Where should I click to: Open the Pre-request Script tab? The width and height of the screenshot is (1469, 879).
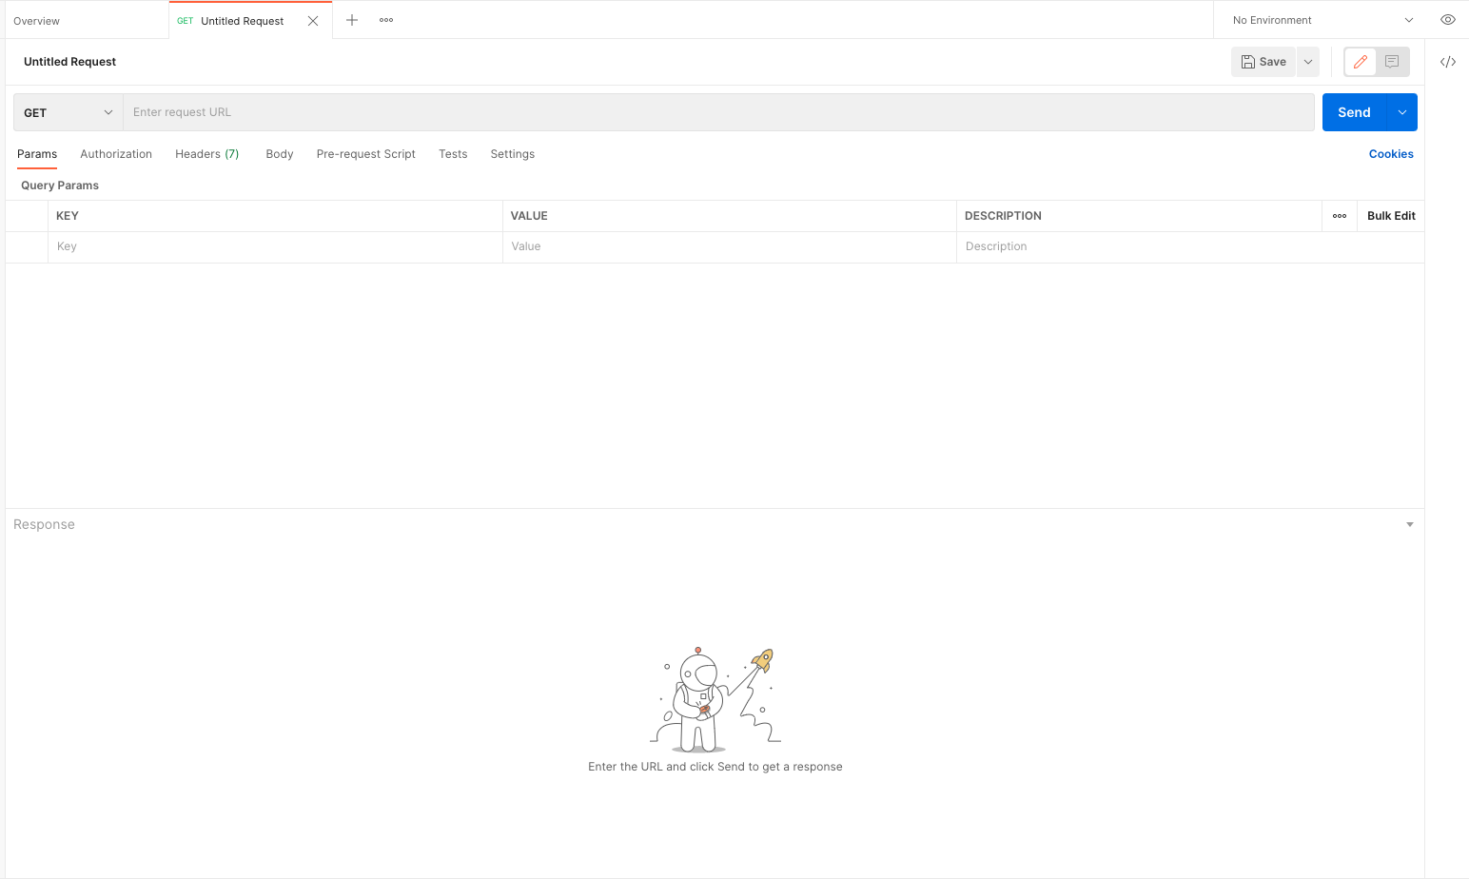pos(365,154)
